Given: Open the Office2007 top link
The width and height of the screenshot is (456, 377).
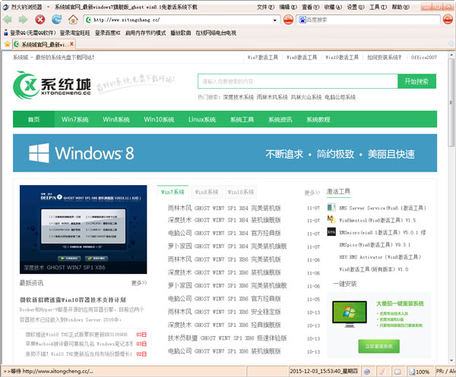Looking at the screenshot, I should point(424,58).
